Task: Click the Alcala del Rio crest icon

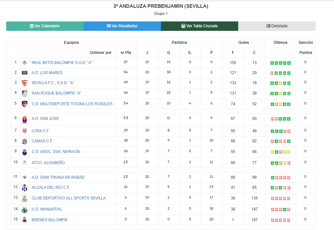Action: (24, 188)
